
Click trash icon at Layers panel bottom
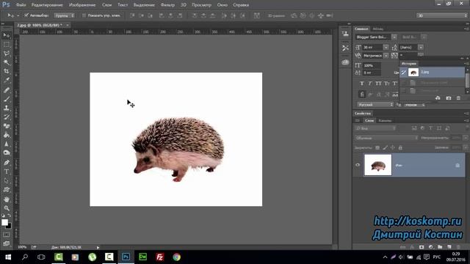pyautogui.click(x=458, y=247)
